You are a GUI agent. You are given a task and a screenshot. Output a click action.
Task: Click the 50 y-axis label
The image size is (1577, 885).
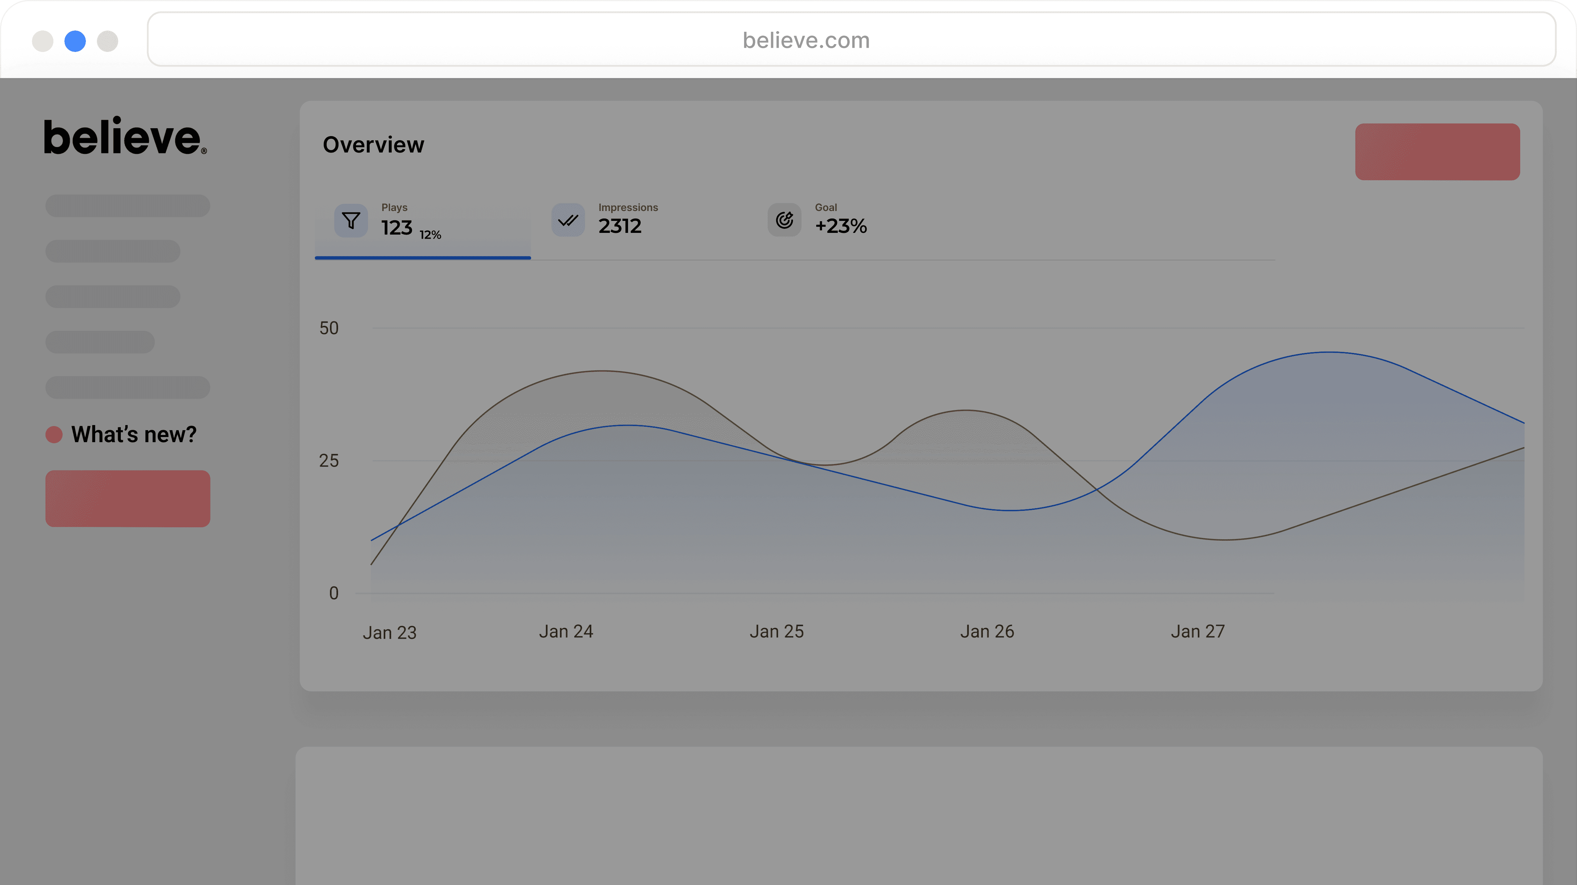329,328
